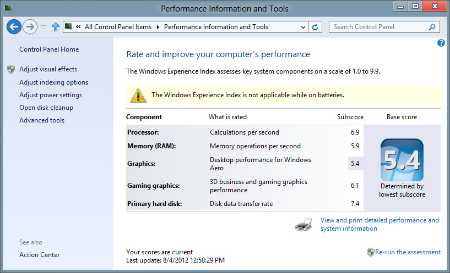Go up one level with Up arrow
Viewport: 450px width, 273px height.
pyautogui.click(x=55, y=27)
